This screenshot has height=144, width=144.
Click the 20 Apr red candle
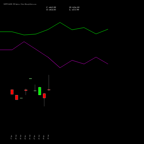tap(17, 97)
